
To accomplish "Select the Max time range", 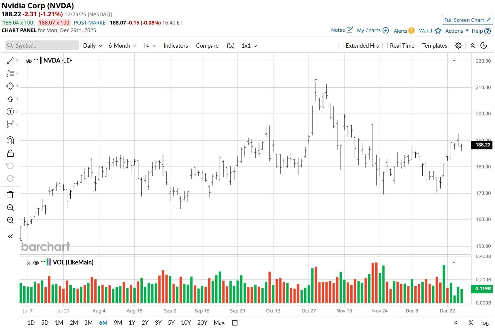I will (x=219, y=323).
